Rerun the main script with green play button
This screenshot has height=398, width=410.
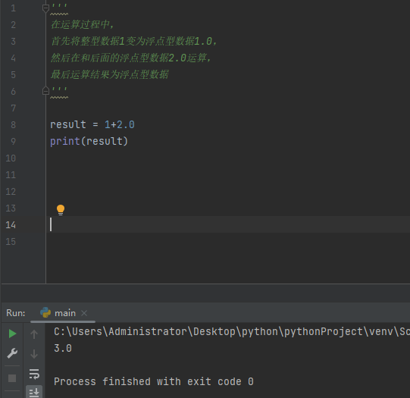tap(12, 334)
